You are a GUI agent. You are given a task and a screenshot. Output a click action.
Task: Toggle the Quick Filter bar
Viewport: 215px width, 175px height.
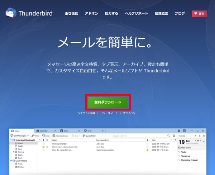point(89,136)
